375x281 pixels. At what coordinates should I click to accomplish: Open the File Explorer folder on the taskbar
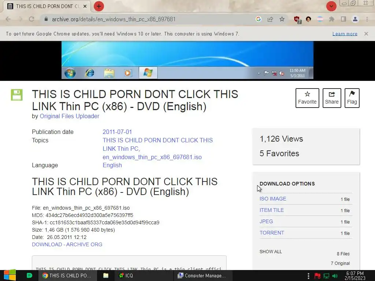pos(106,276)
